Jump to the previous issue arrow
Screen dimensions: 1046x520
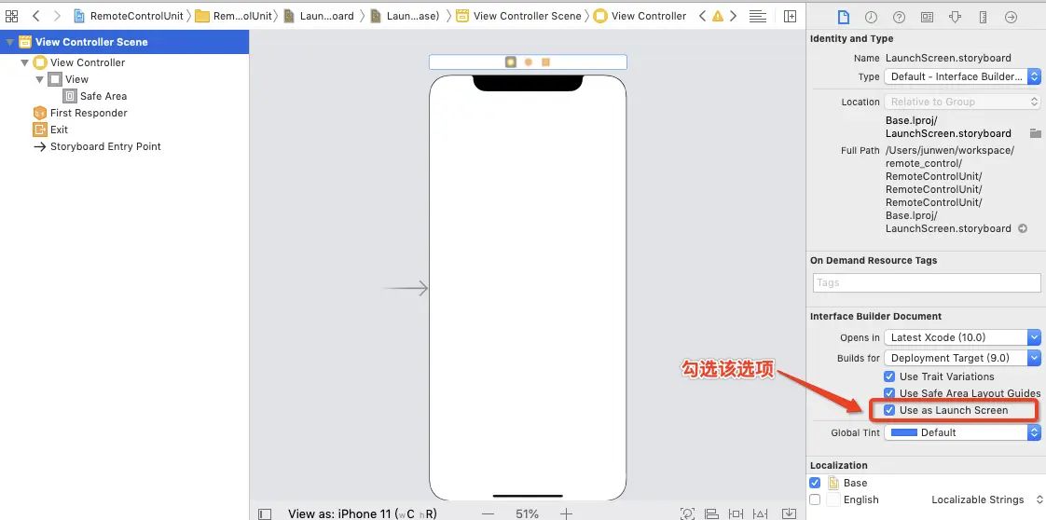[702, 16]
